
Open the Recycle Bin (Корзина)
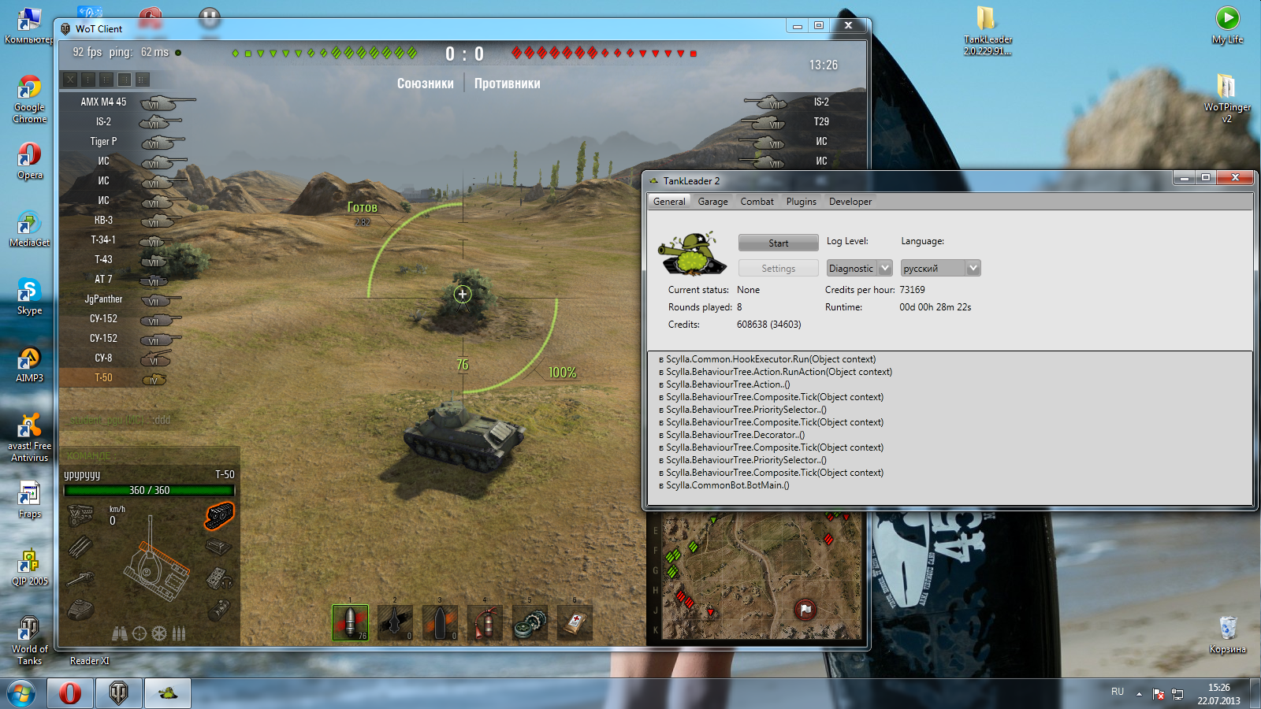click(1227, 635)
